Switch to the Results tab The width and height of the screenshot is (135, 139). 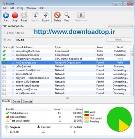click(6, 101)
